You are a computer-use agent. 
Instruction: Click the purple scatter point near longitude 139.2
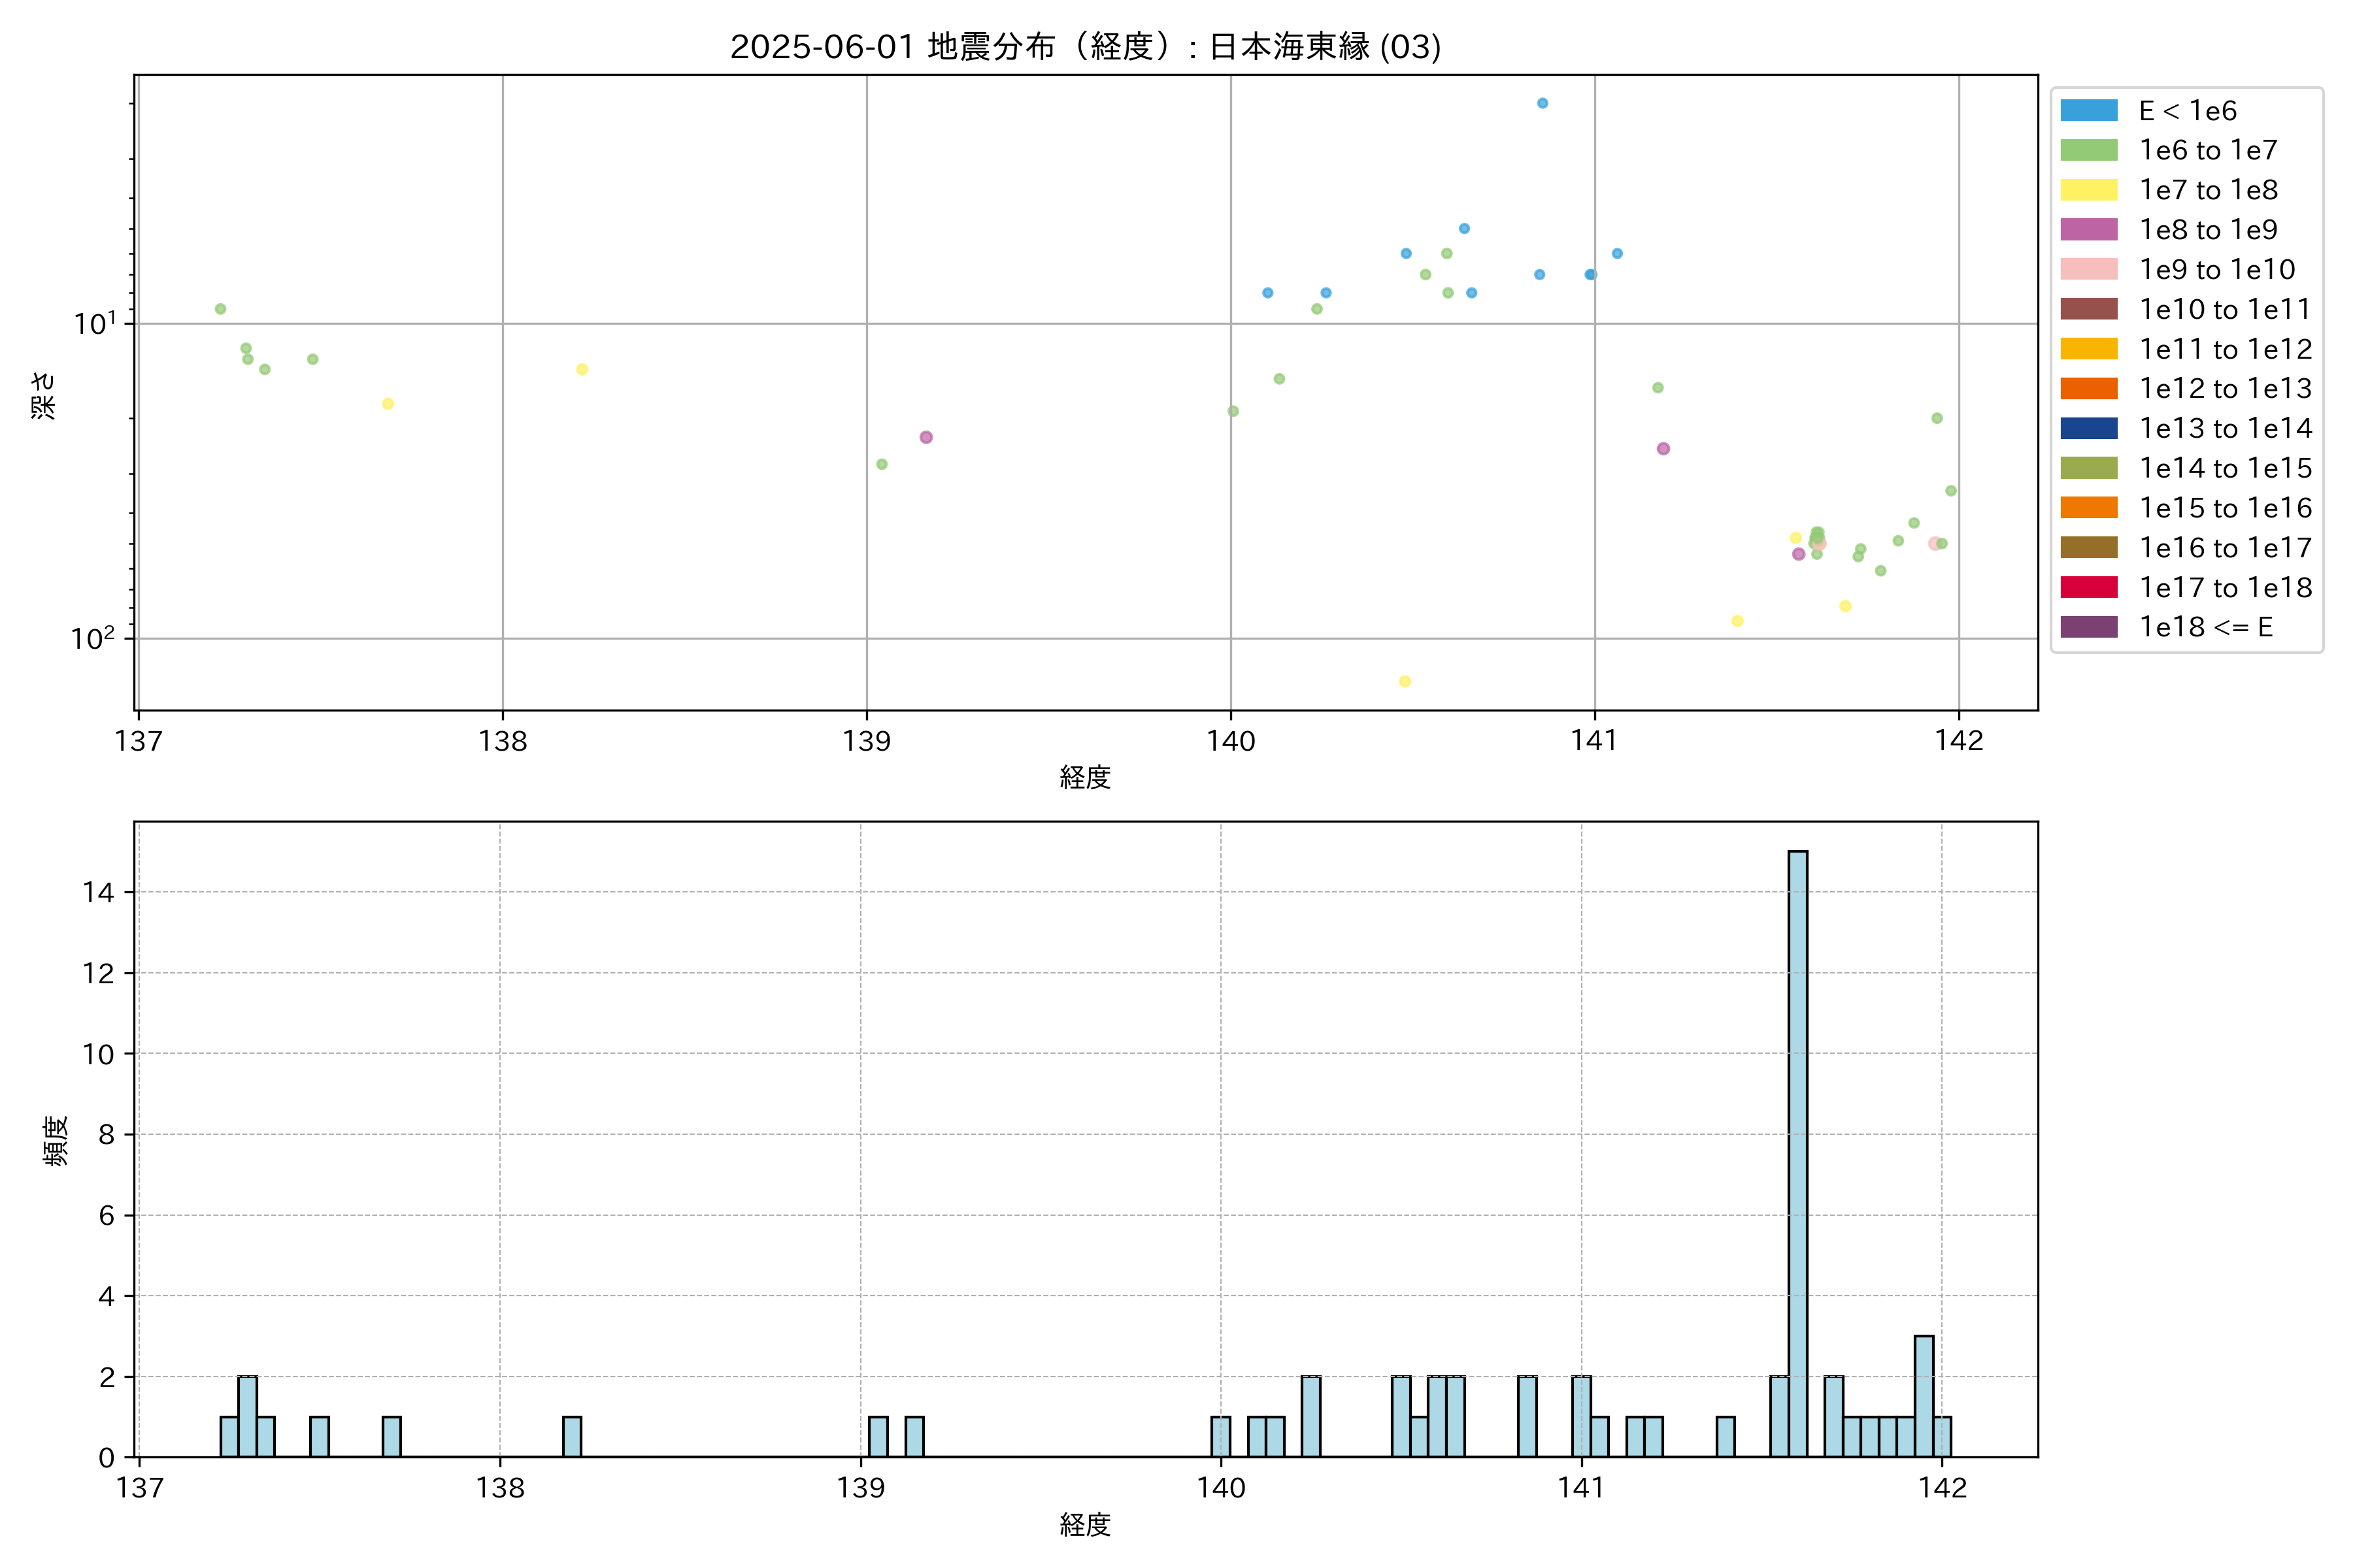coord(926,437)
